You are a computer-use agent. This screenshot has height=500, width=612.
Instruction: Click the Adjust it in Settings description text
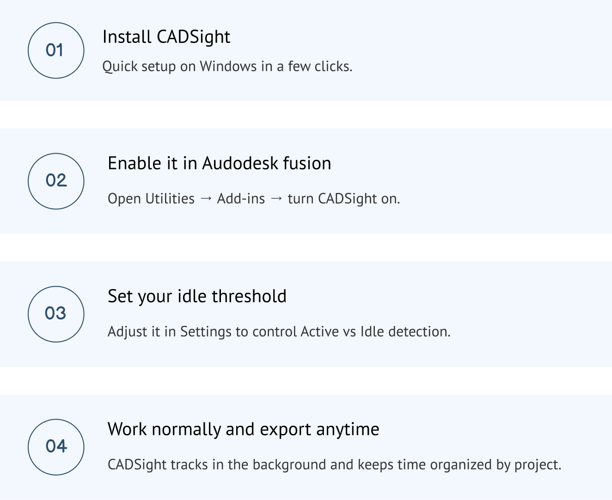coord(279,331)
